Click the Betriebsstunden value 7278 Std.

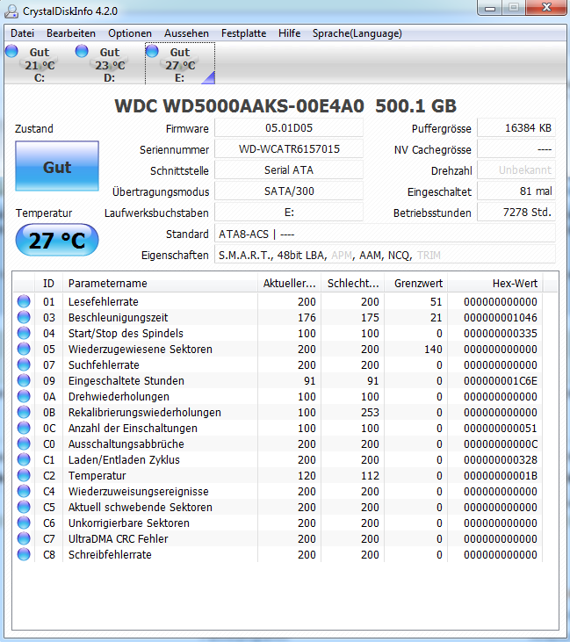coord(516,213)
